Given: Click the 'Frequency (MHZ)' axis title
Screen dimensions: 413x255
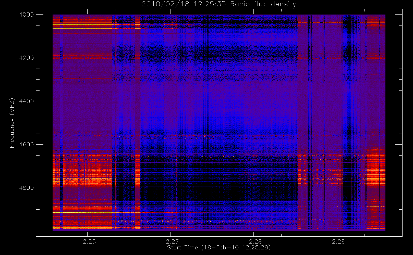Looking at the screenshot, I should pyautogui.click(x=12, y=123).
